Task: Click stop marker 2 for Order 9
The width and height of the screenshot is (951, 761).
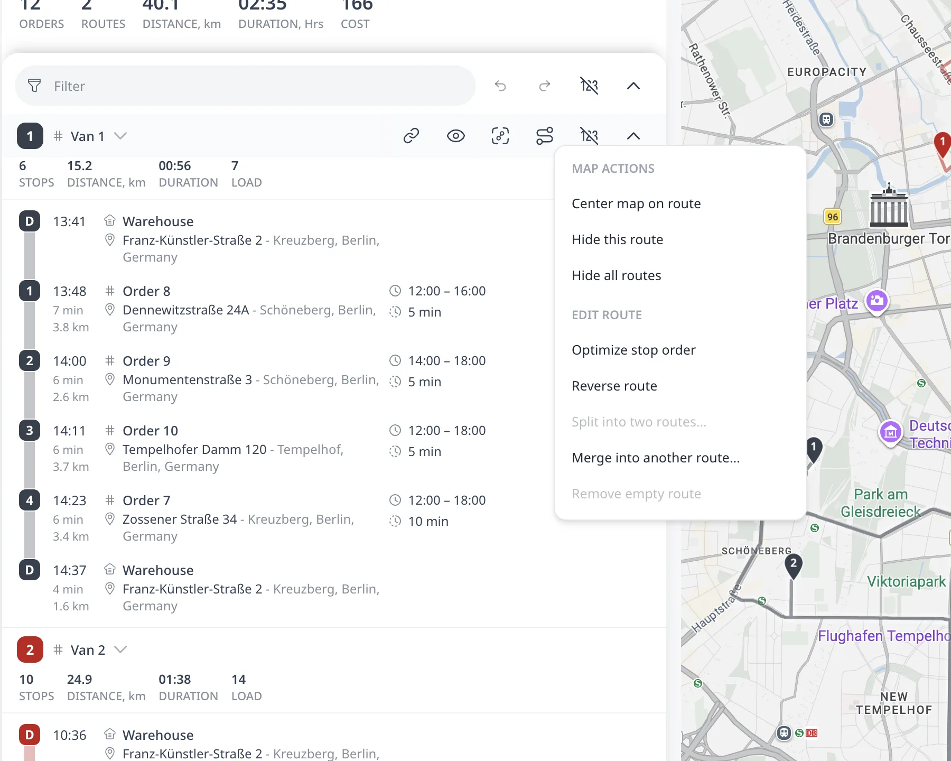Action: click(x=30, y=360)
